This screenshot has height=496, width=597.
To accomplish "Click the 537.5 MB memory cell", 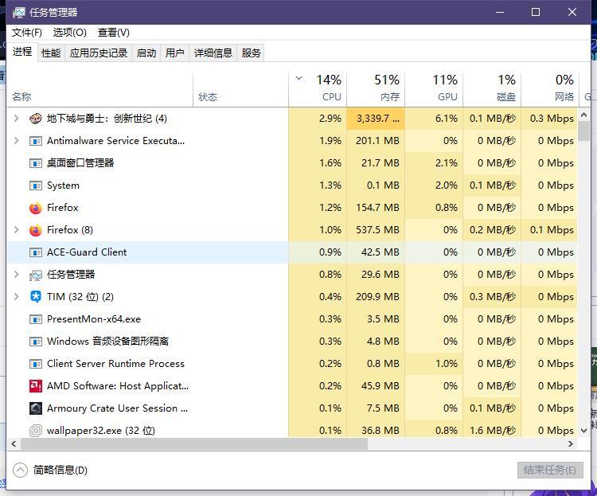I will [x=376, y=230].
